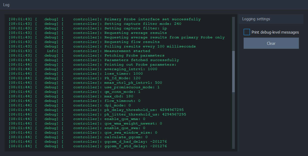Click the 'gqosm_f_std_delay: -201276' line

(x=88, y=146)
